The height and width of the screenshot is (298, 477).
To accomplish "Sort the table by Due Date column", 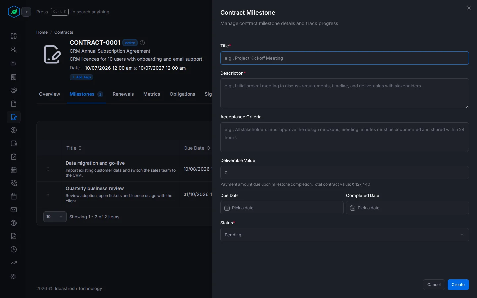I will coord(197,148).
